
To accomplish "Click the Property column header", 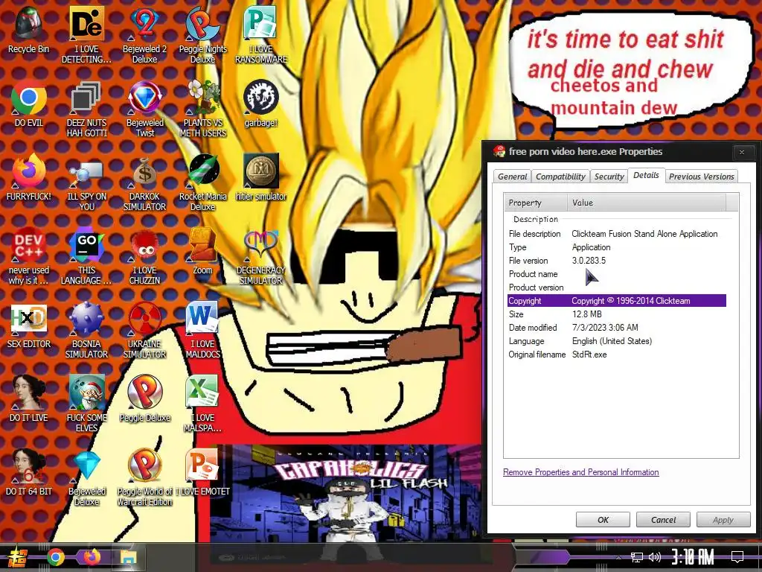I will 536,203.
